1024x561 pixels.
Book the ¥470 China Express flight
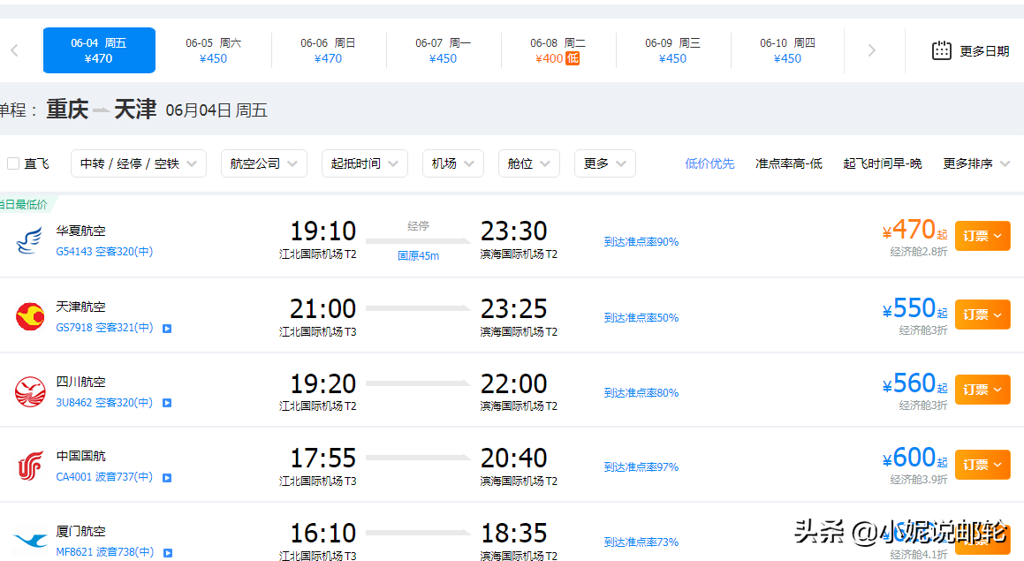(982, 236)
